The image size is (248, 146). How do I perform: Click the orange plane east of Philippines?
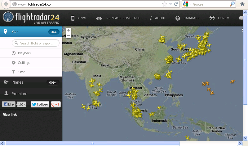point(205,83)
